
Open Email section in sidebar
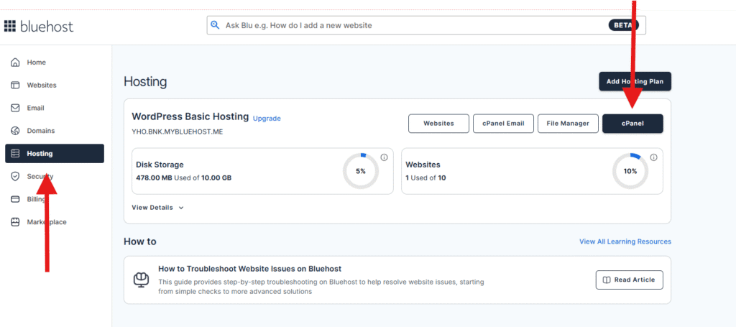point(55,108)
